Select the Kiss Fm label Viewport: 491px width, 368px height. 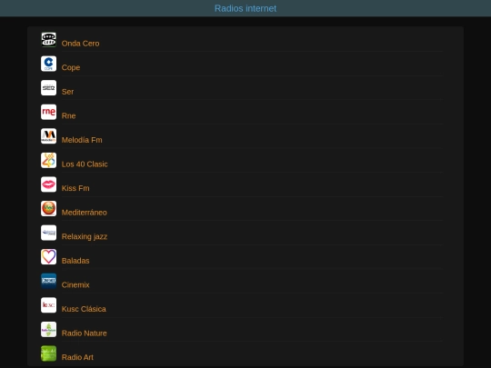tap(75, 188)
